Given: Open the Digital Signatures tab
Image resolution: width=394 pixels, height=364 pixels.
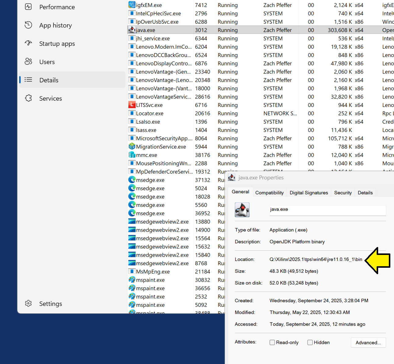Looking at the screenshot, I should (309, 193).
